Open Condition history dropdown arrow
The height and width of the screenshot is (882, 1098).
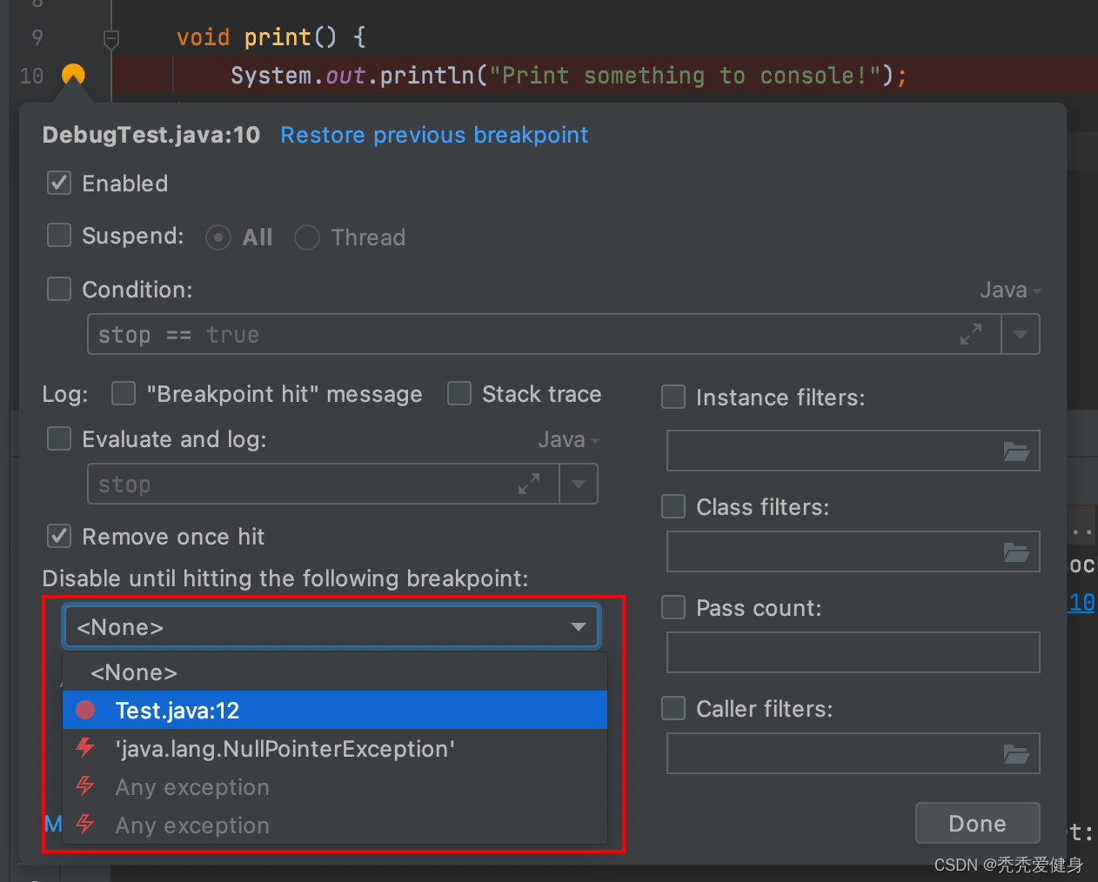click(1021, 335)
